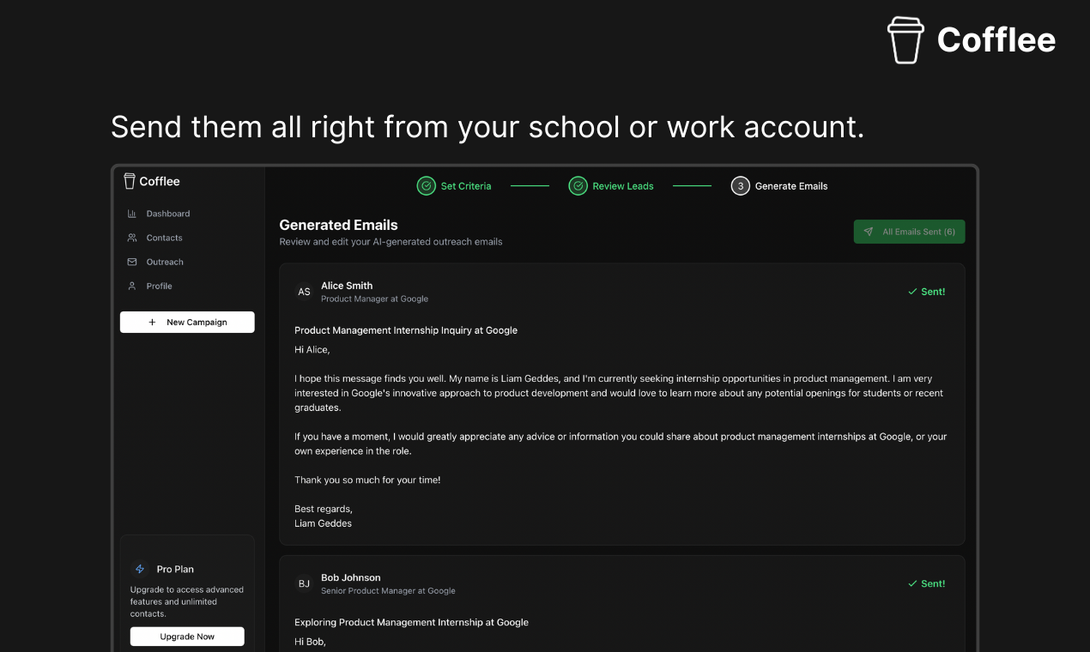The width and height of the screenshot is (1090, 652).
Task: Click the 'Hi Alice,' greeting line
Action: pos(312,349)
